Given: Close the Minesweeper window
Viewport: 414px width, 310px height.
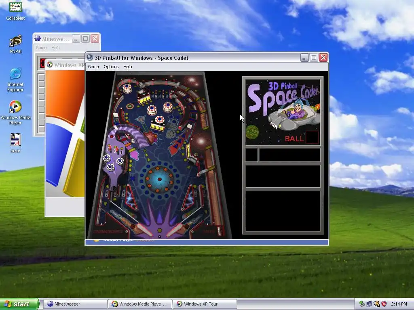Looking at the screenshot, I should 95,39.
